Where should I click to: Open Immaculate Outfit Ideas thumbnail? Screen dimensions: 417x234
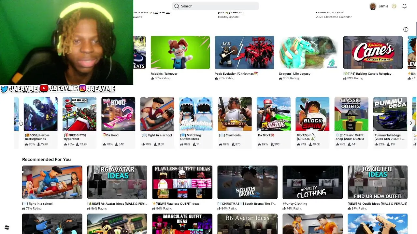click(x=182, y=224)
